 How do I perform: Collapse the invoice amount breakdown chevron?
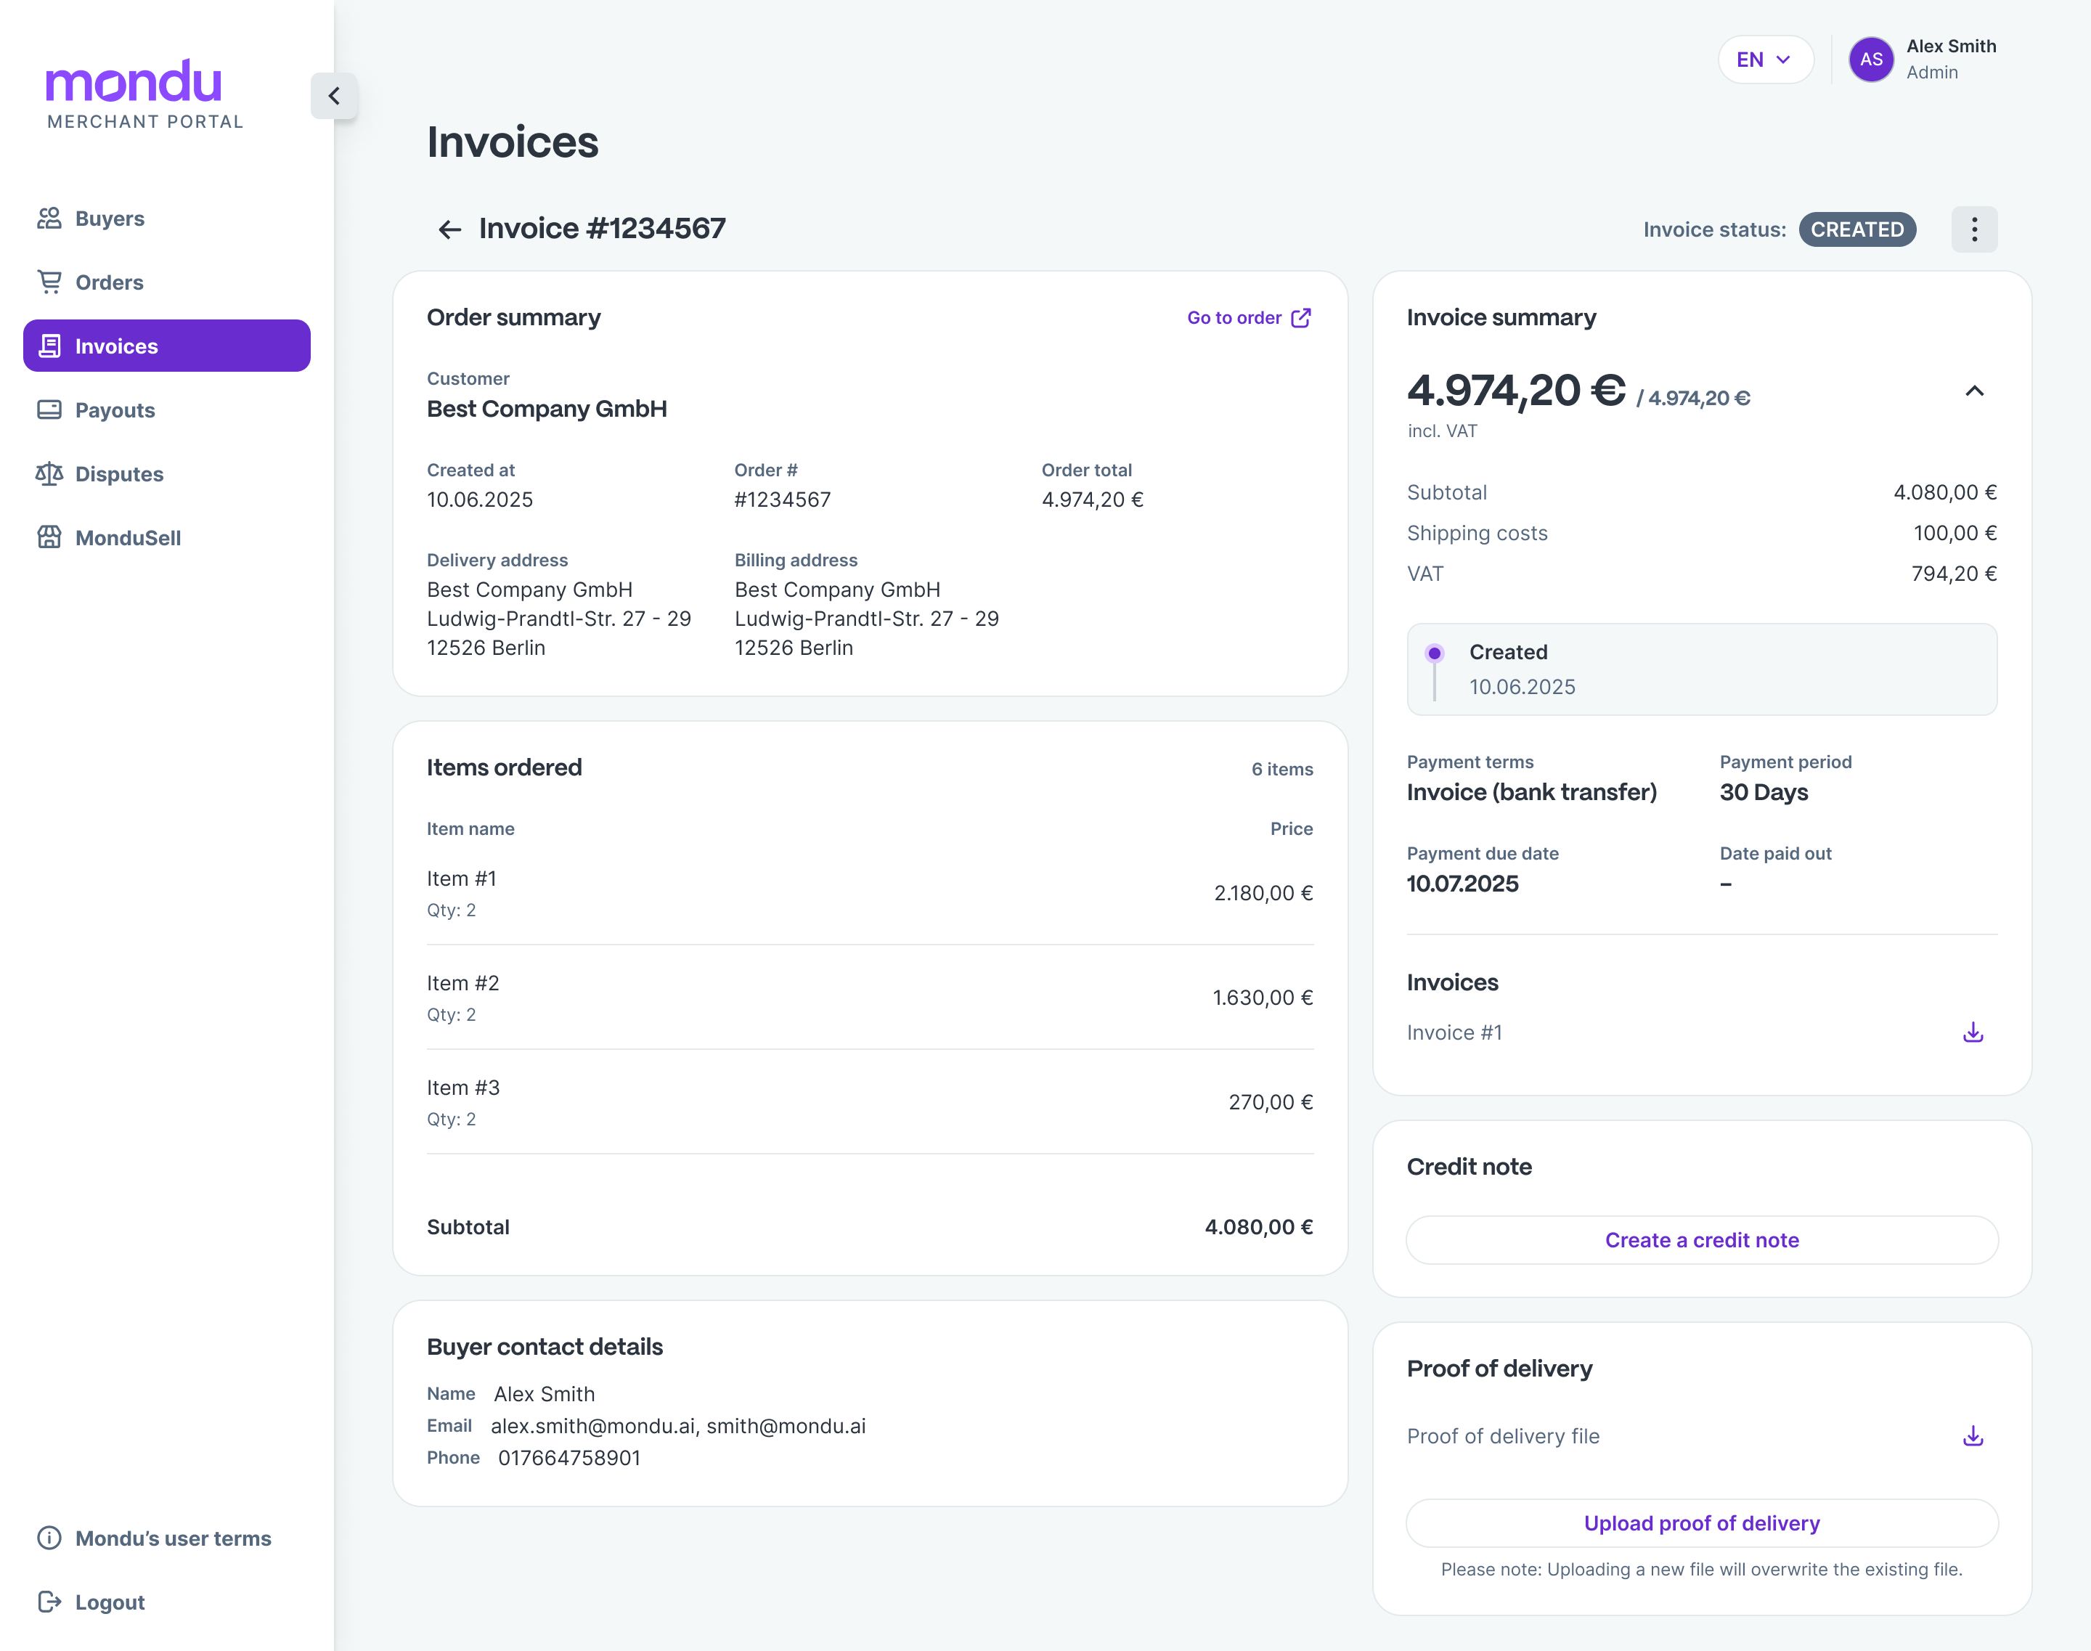click(x=1974, y=391)
